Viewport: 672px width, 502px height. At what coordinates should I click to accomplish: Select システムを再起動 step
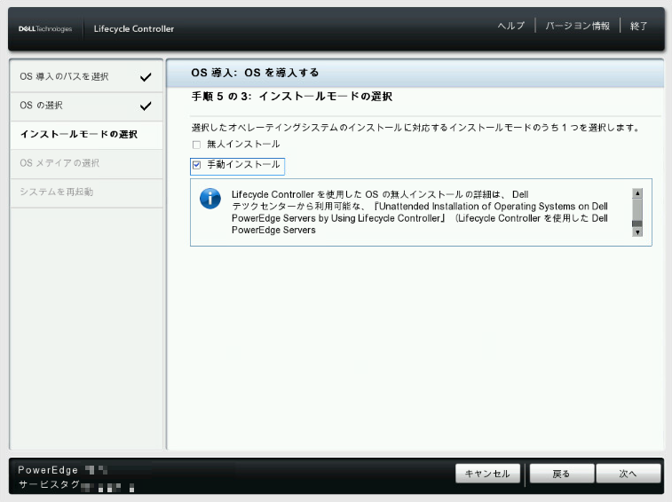pos(86,192)
